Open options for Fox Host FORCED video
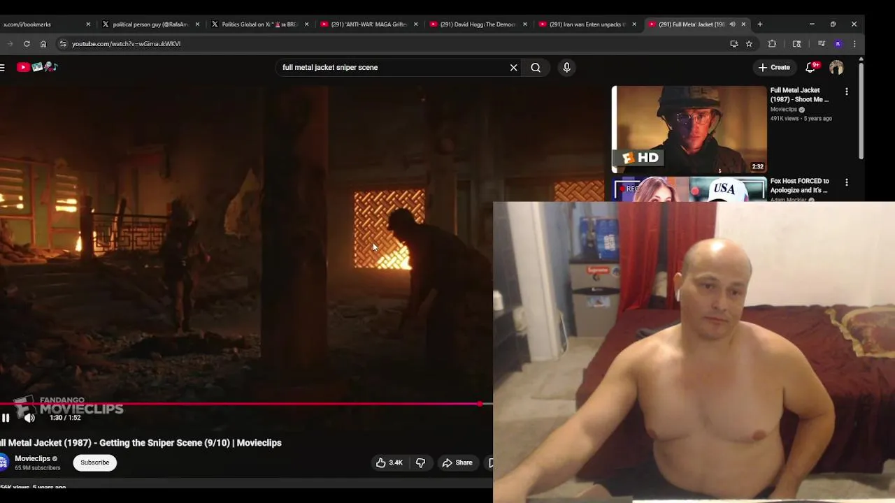895x503 pixels. pyautogui.click(x=847, y=182)
